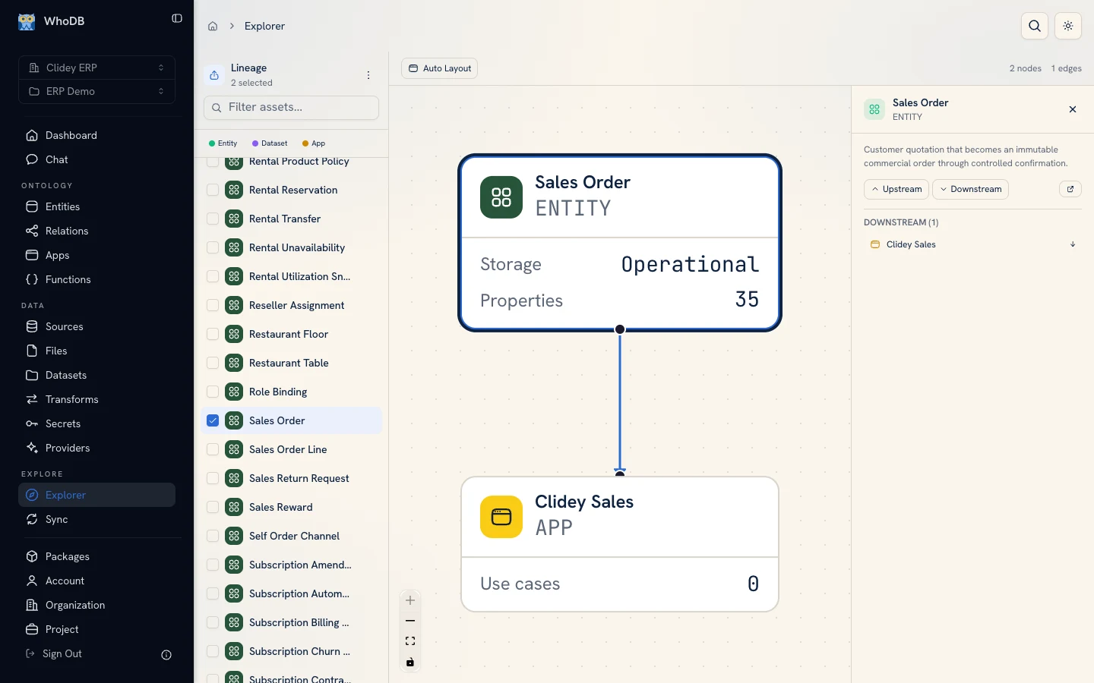Open Lineage options three-dot menu
This screenshot has width=1094, height=683.
pos(368,75)
